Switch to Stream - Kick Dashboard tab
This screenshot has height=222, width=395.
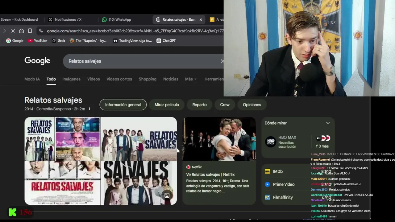tap(19, 19)
